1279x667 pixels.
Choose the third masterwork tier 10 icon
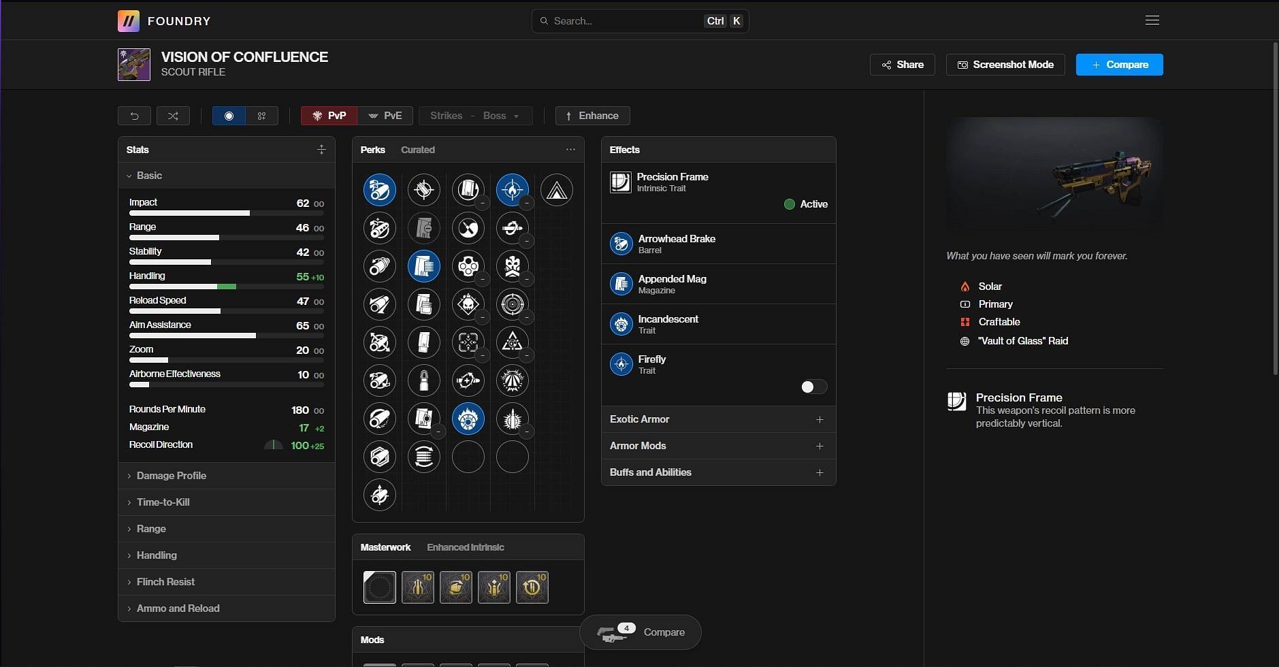(456, 587)
